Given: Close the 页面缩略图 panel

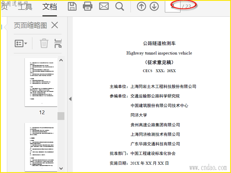Looking at the screenshot, I should pos(55,25).
